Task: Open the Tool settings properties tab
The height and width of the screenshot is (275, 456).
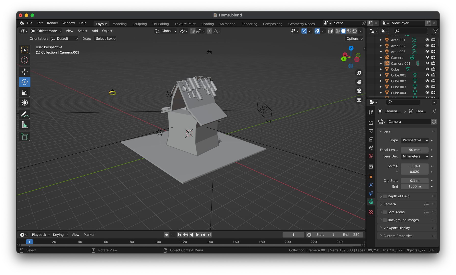Action: coord(371,112)
